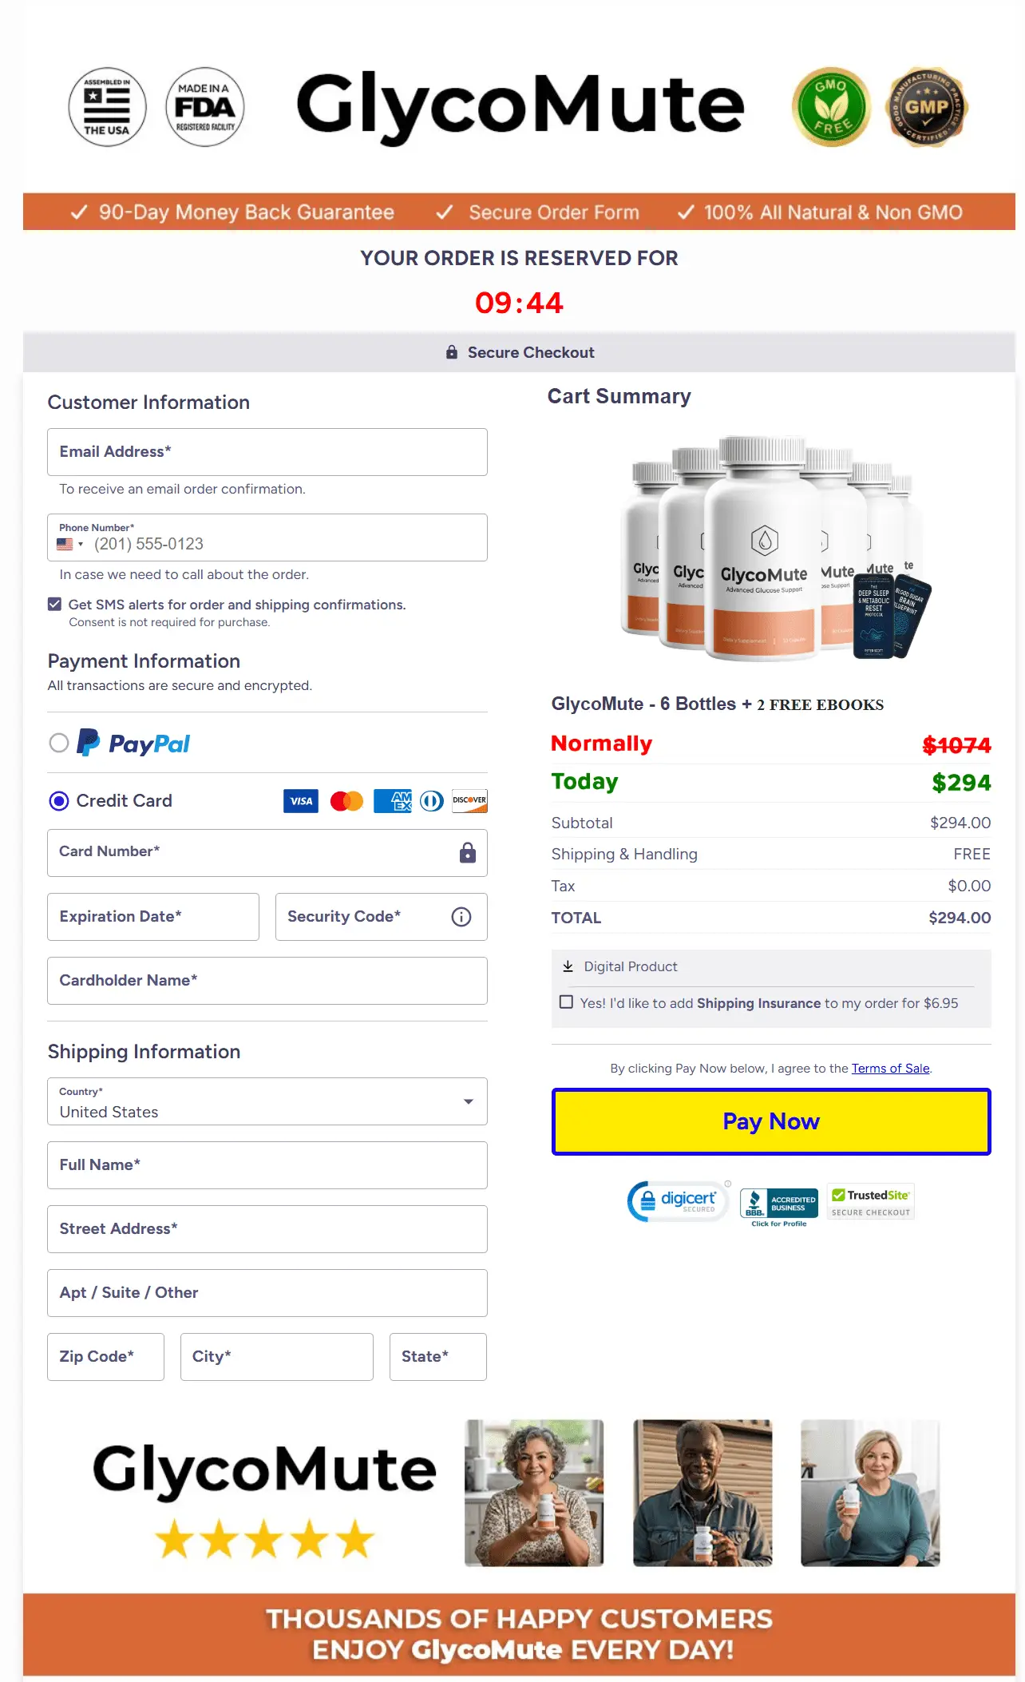This screenshot has width=1025, height=1682.
Task: Check the Shipping Insurance add-on box
Action: [566, 1002]
